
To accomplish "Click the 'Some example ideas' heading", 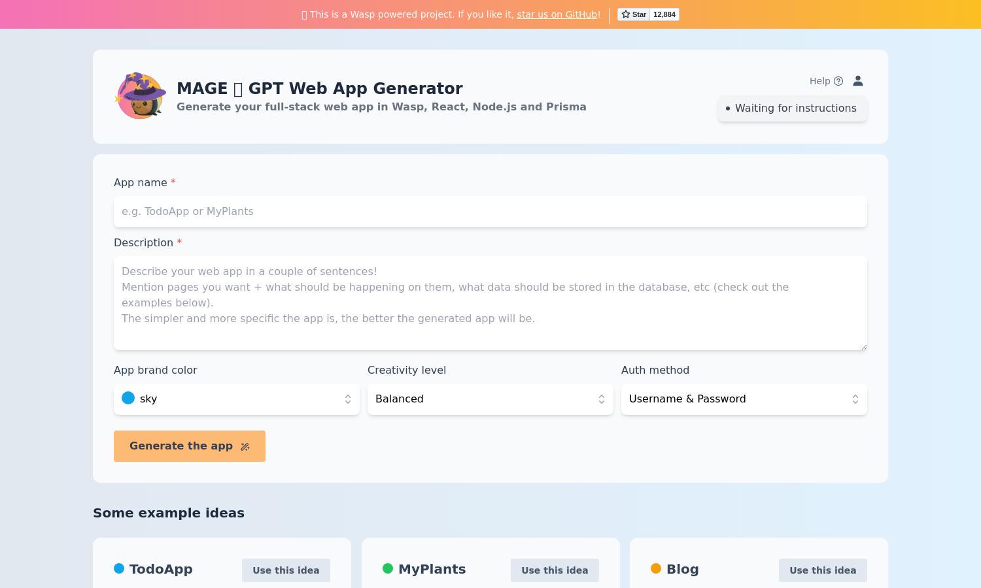I will (x=169, y=513).
